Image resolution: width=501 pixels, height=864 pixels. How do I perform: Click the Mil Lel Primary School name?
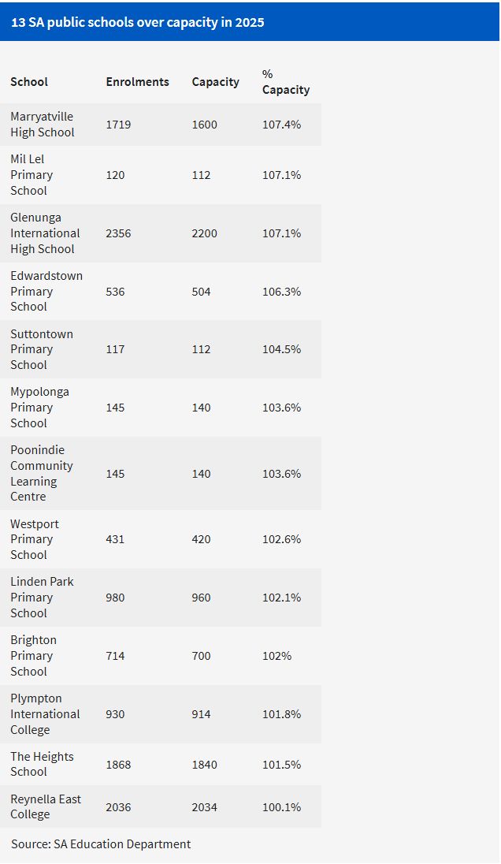[x=32, y=175]
